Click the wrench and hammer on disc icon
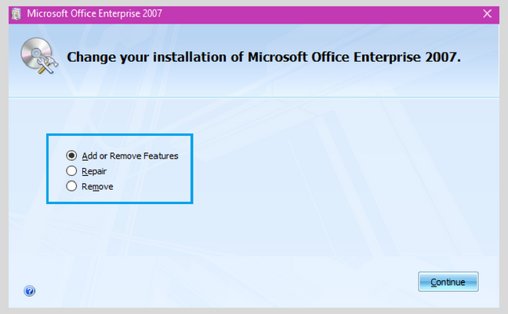This screenshot has width=508, height=314. 48,64
